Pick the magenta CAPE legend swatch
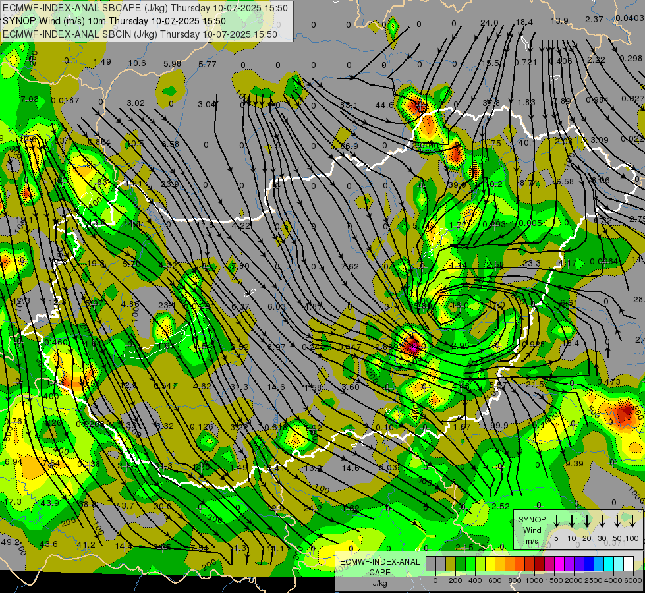645x593 pixels. (x=559, y=563)
